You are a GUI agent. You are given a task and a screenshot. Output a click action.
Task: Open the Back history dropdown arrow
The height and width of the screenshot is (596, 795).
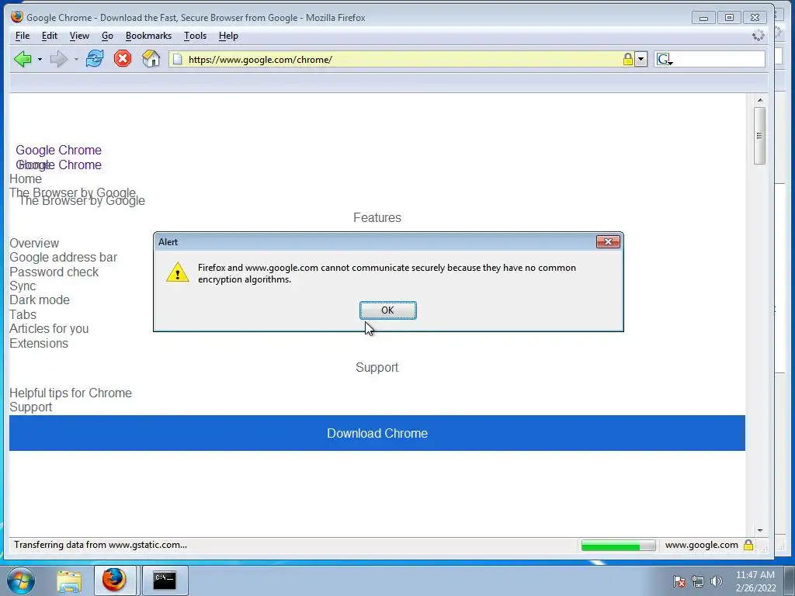tap(40, 59)
